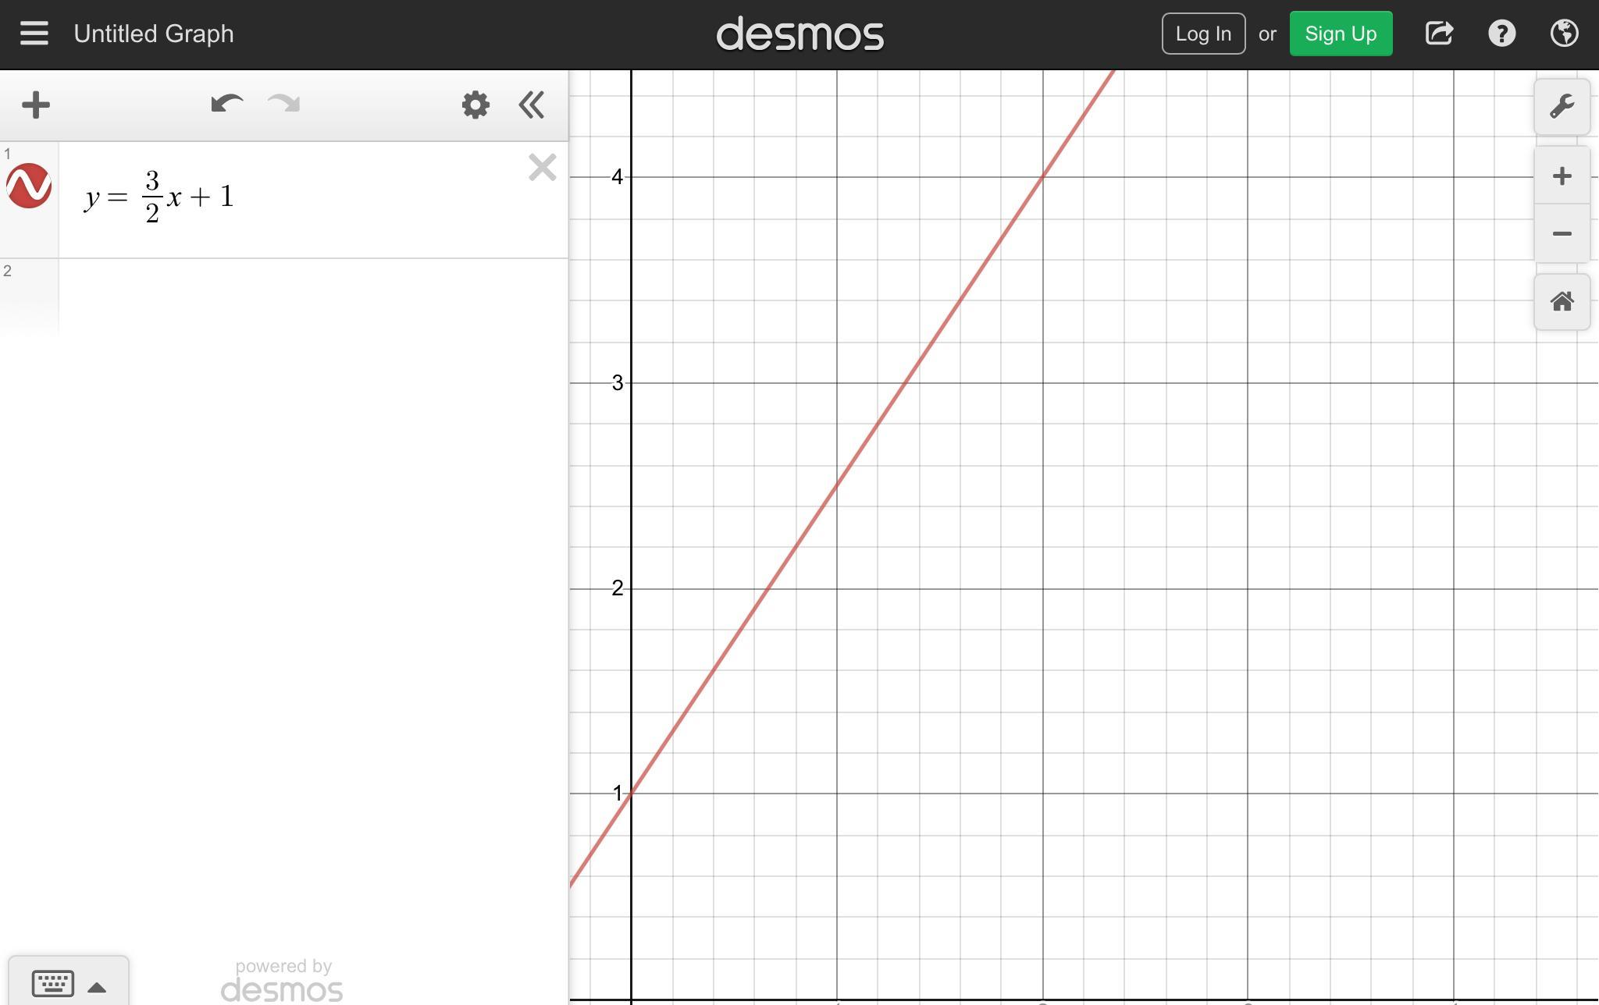Viewport: 1599px width, 1005px height.
Task: Collapse the expression list panel
Action: click(532, 105)
